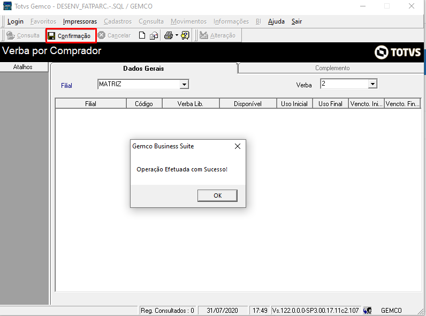The height and width of the screenshot is (316, 426).
Task: Switch to the Dados Gerais tab
Action: tap(143, 68)
